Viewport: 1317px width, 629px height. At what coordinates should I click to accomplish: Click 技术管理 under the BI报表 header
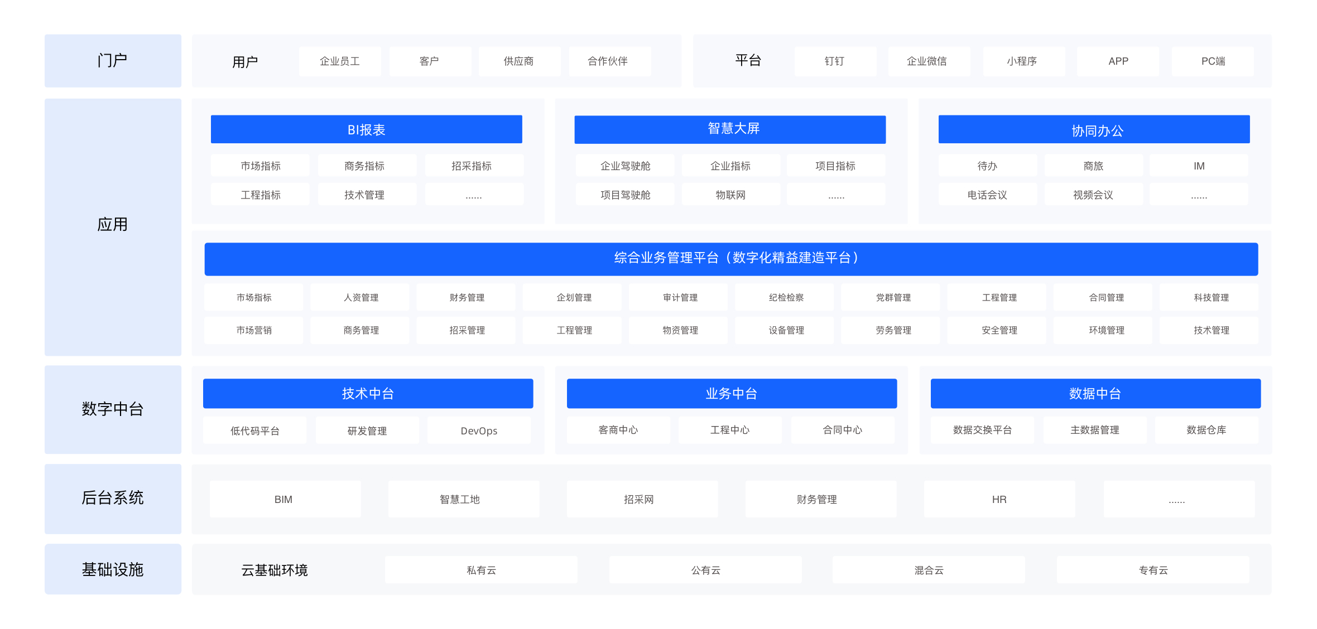[x=367, y=195]
